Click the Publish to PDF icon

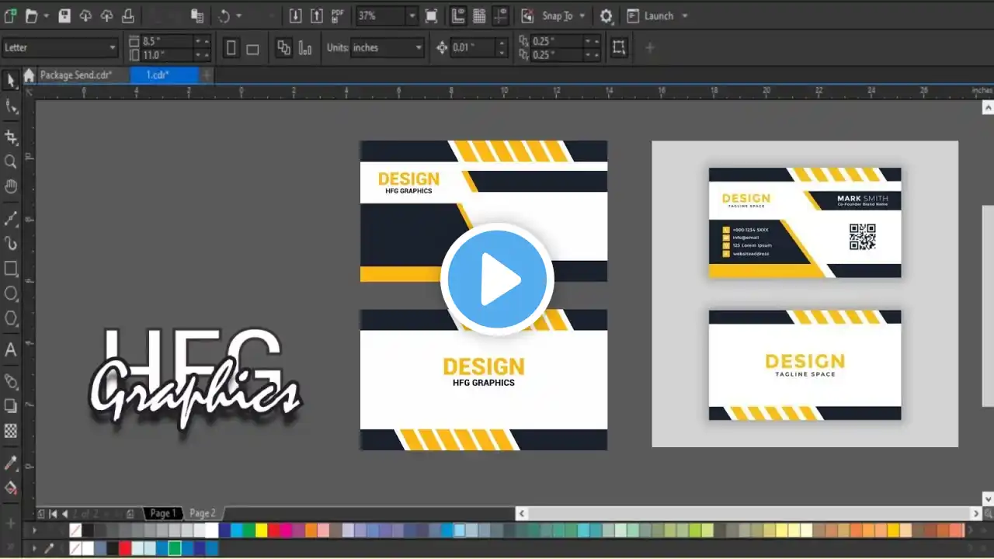tap(338, 16)
